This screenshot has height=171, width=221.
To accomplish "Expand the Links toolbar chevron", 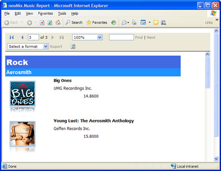I will click(217, 20).
